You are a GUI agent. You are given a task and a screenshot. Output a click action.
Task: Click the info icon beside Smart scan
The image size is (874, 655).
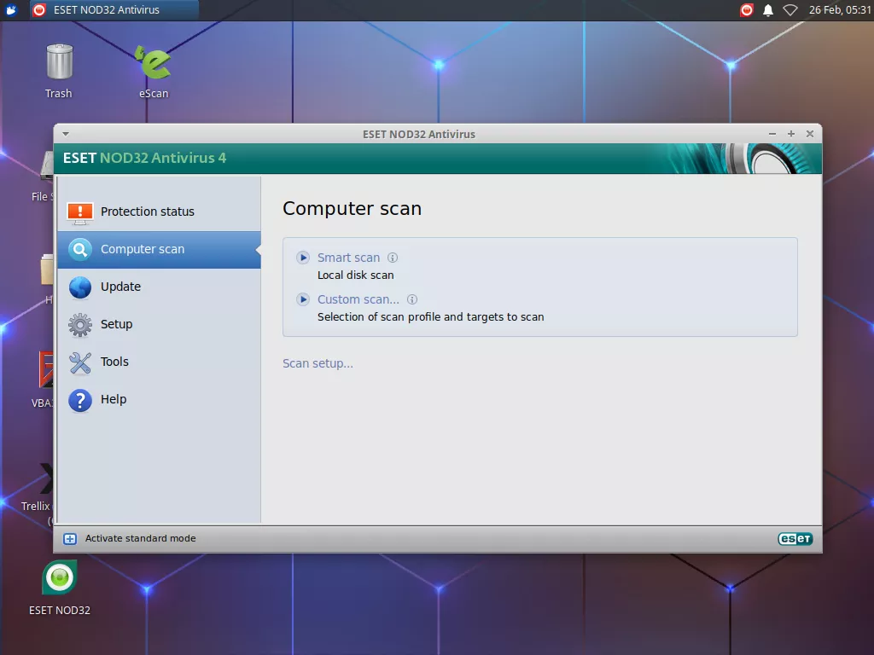point(393,258)
